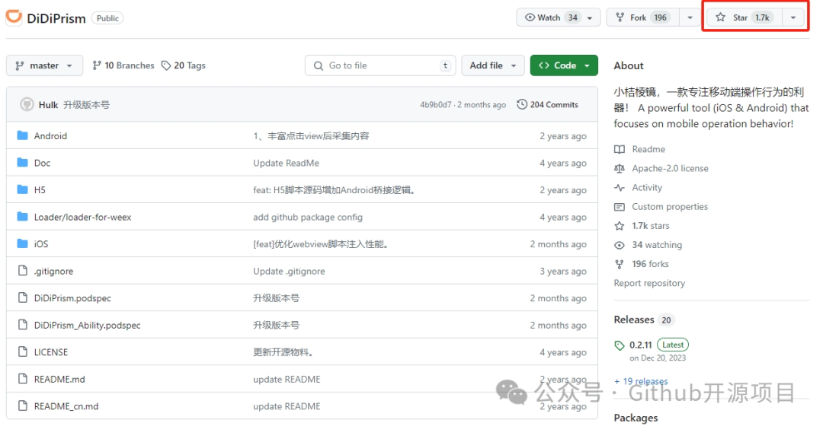This screenshot has height=426, width=823.
Task: View the 204 Commits history
Action: tap(547, 104)
